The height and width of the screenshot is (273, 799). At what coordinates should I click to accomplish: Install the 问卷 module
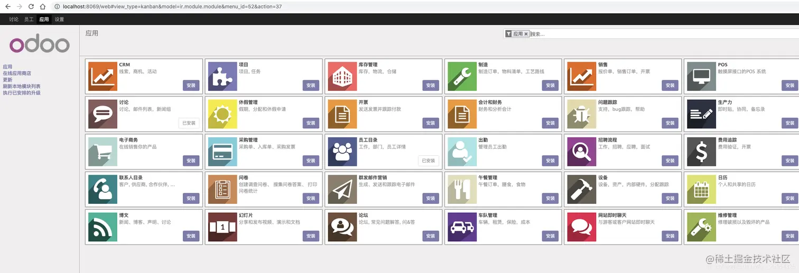pos(311,199)
